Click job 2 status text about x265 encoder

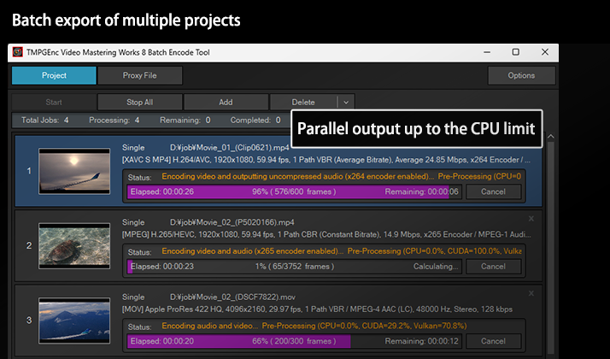[x=341, y=251]
